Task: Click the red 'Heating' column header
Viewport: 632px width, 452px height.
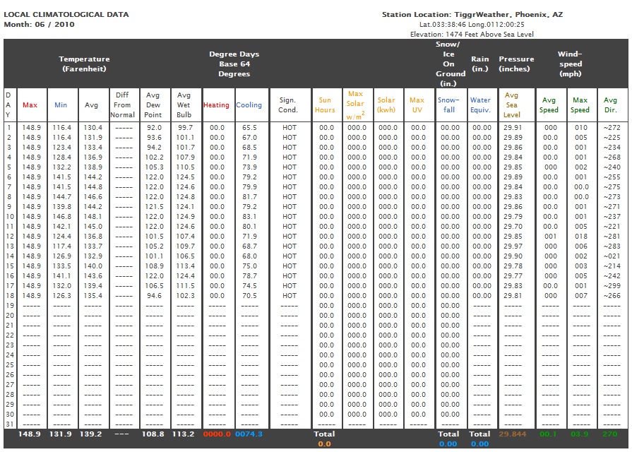Action: (x=216, y=105)
